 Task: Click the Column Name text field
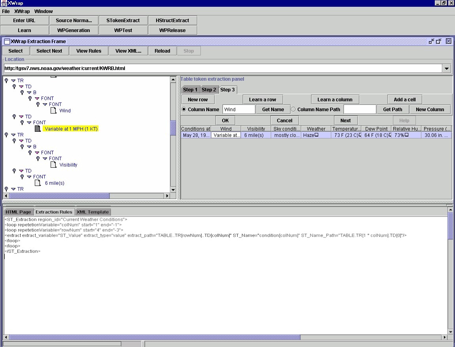239,110
